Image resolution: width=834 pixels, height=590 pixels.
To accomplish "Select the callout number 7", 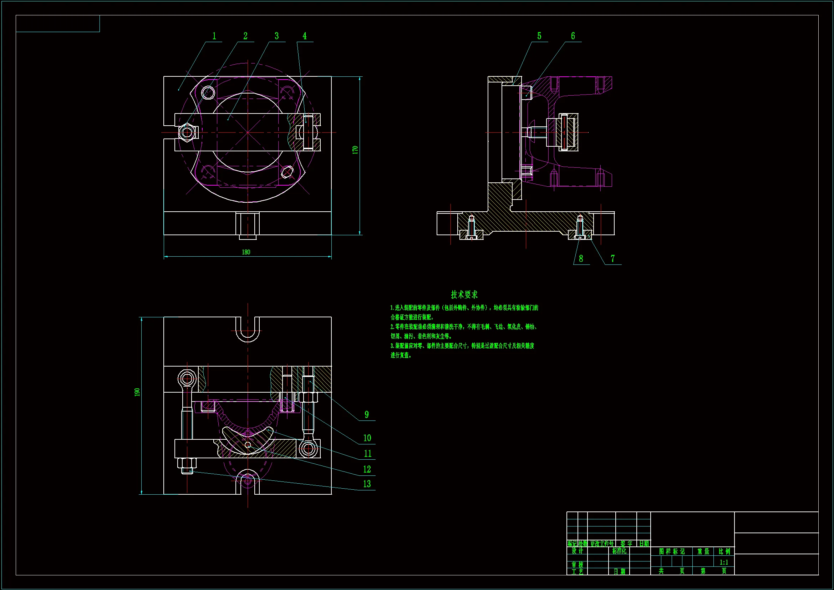I will coord(612,258).
